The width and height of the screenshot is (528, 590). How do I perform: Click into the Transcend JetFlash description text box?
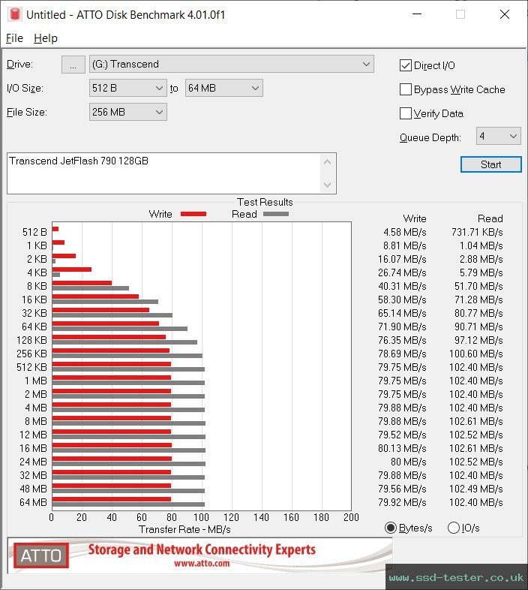pyautogui.click(x=163, y=173)
